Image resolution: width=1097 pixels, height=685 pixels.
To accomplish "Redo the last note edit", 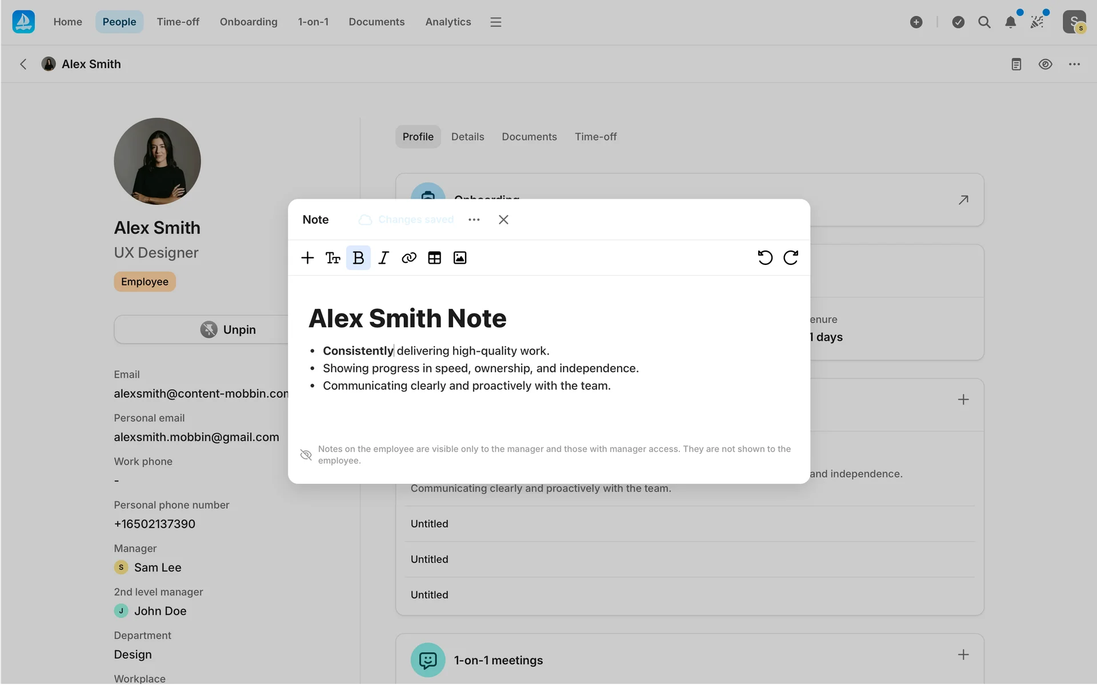I will [791, 258].
